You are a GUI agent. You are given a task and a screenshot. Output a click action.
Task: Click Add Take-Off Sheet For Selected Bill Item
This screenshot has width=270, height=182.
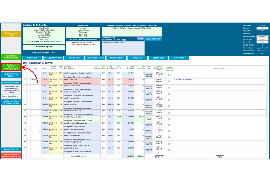coord(11,102)
